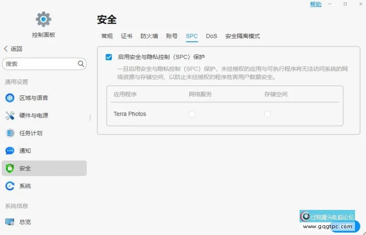
Task: Click the sidebar collapse handle
Action: (90, 117)
